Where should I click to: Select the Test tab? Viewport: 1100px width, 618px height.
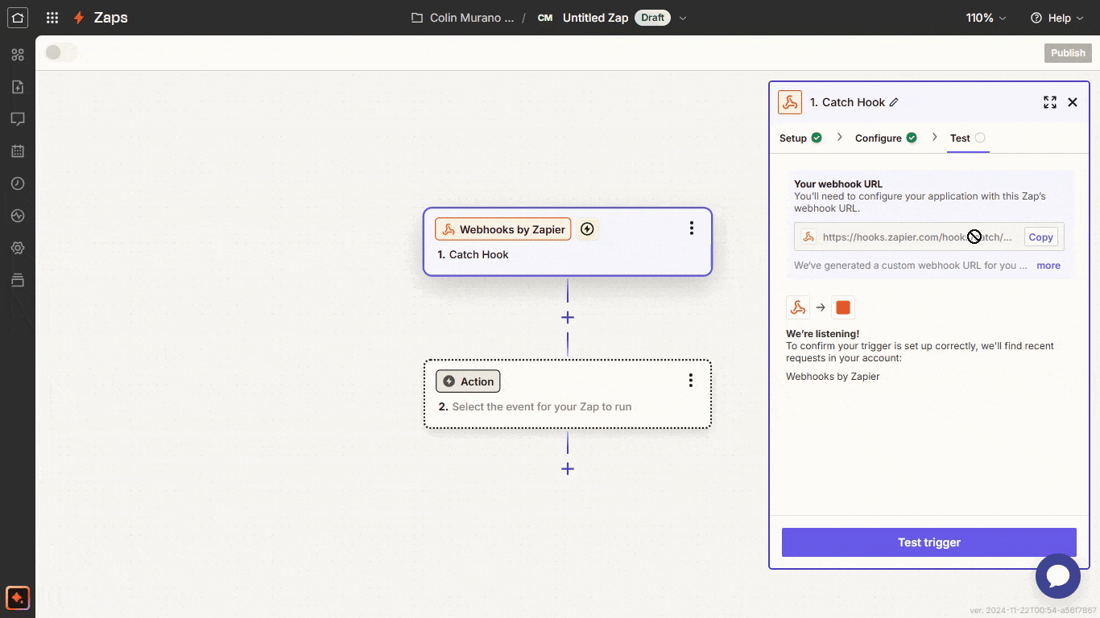point(967,138)
